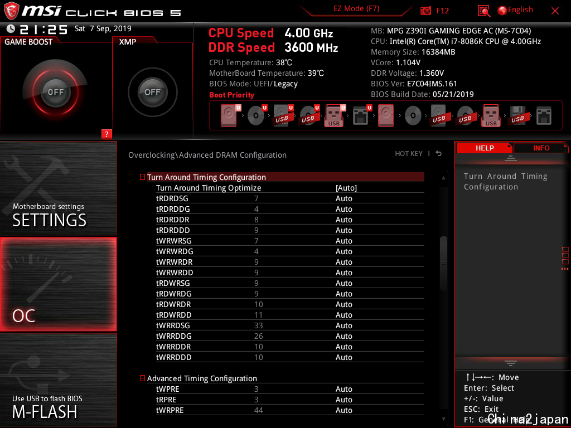
Task: Select the UEFI optical disc boot icon with U badge
Action: (x=257, y=115)
